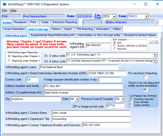Open the TIN Matching tab
Image resolution: width=163 pixels, height=136 pixels.
pos(85,29)
